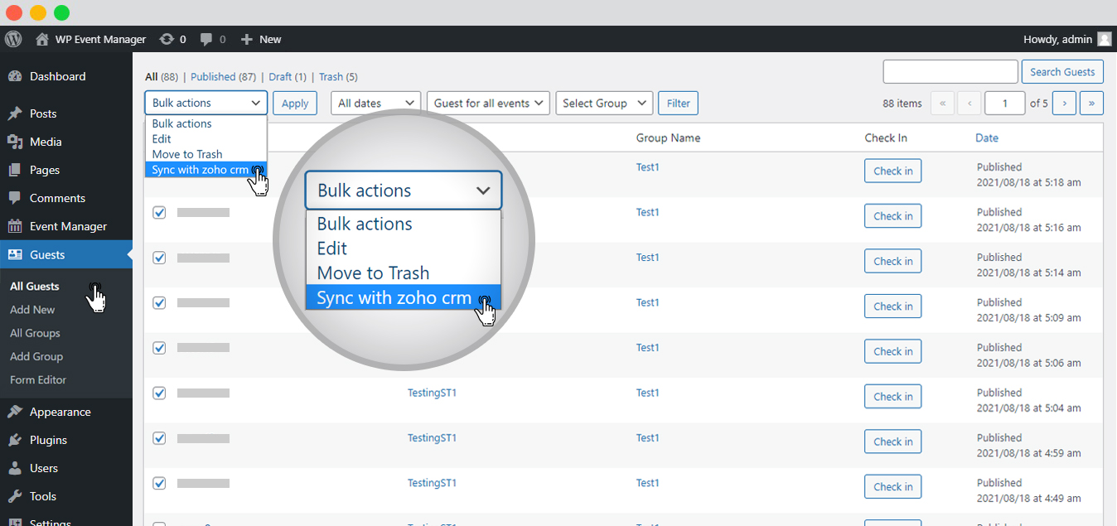Click the current page number field
Image resolution: width=1117 pixels, height=526 pixels.
[x=1005, y=103]
